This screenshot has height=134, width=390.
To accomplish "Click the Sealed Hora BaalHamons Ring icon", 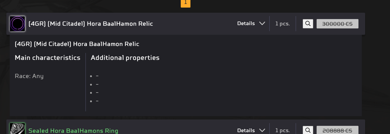I will 17,130.
